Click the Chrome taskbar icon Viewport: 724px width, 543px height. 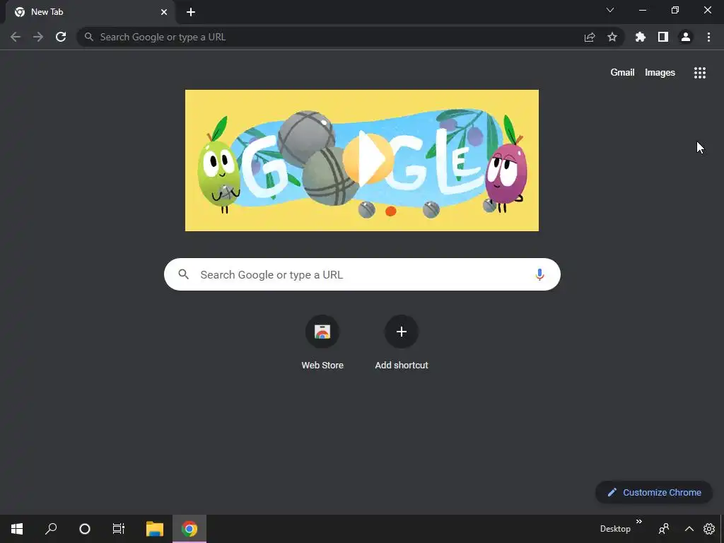coord(189,529)
